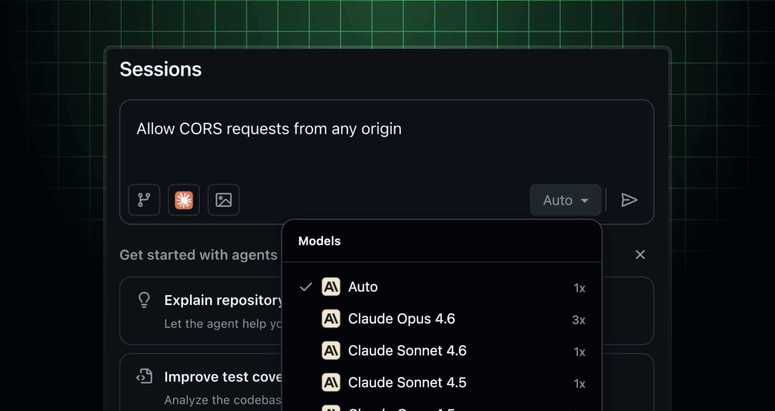The width and height of the screenshot is (775, 411).
Task: Click the image attachment icon
Action: click(223, 200)
